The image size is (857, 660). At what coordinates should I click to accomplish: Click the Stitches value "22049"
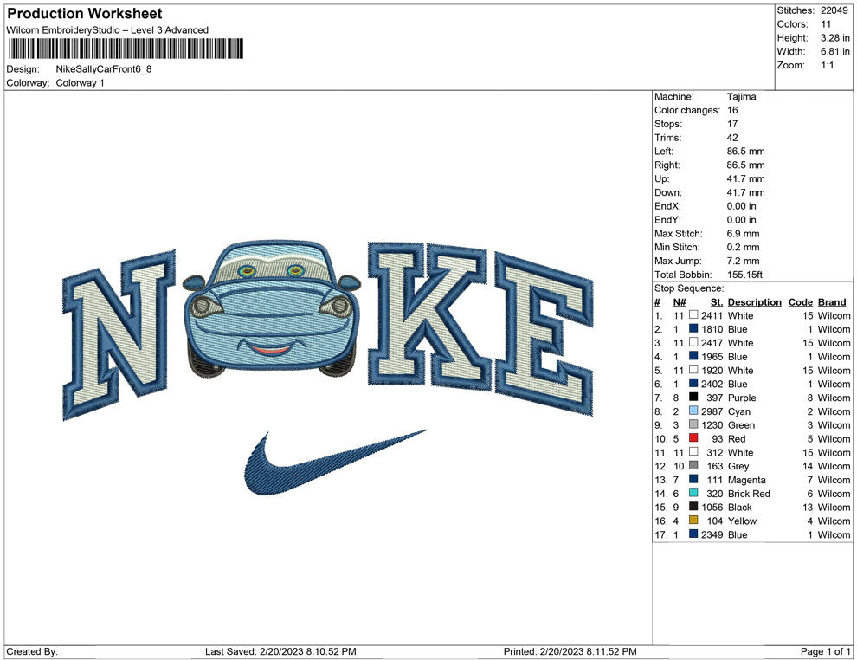point(834,10)
